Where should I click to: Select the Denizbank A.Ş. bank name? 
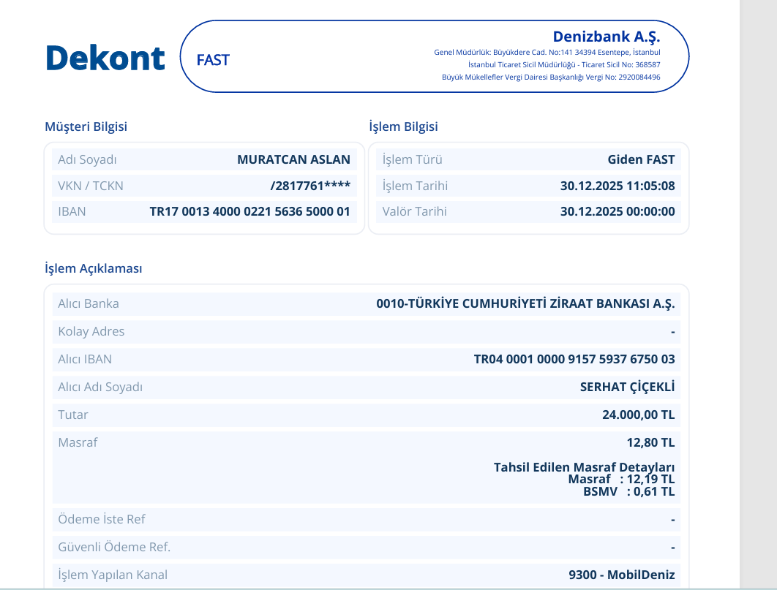pos(607,37)
